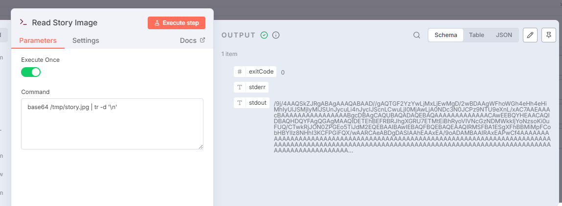
Task: Click the exitCode field label
Action: (261, 72)
